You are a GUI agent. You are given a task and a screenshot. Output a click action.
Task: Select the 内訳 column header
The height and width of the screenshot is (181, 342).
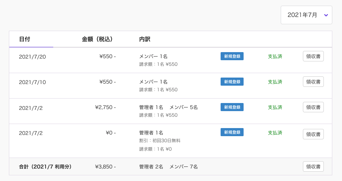click(145, 39)
